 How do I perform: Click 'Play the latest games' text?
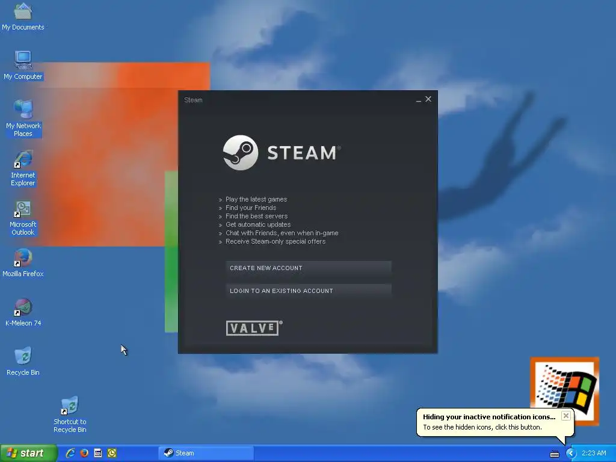point(256,199)
